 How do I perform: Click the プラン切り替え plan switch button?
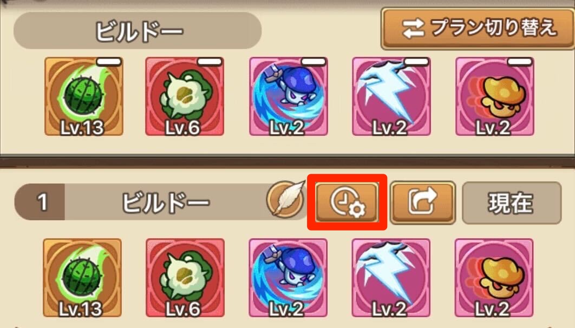(x=478, y=29)
